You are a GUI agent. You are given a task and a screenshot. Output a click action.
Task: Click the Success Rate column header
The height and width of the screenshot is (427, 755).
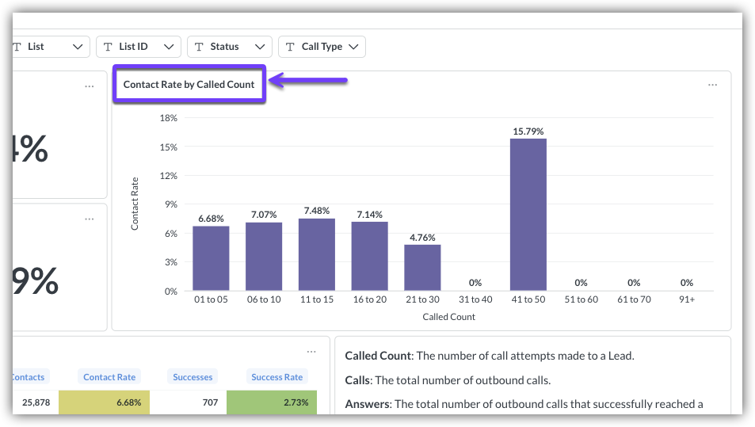click(276, 377)
